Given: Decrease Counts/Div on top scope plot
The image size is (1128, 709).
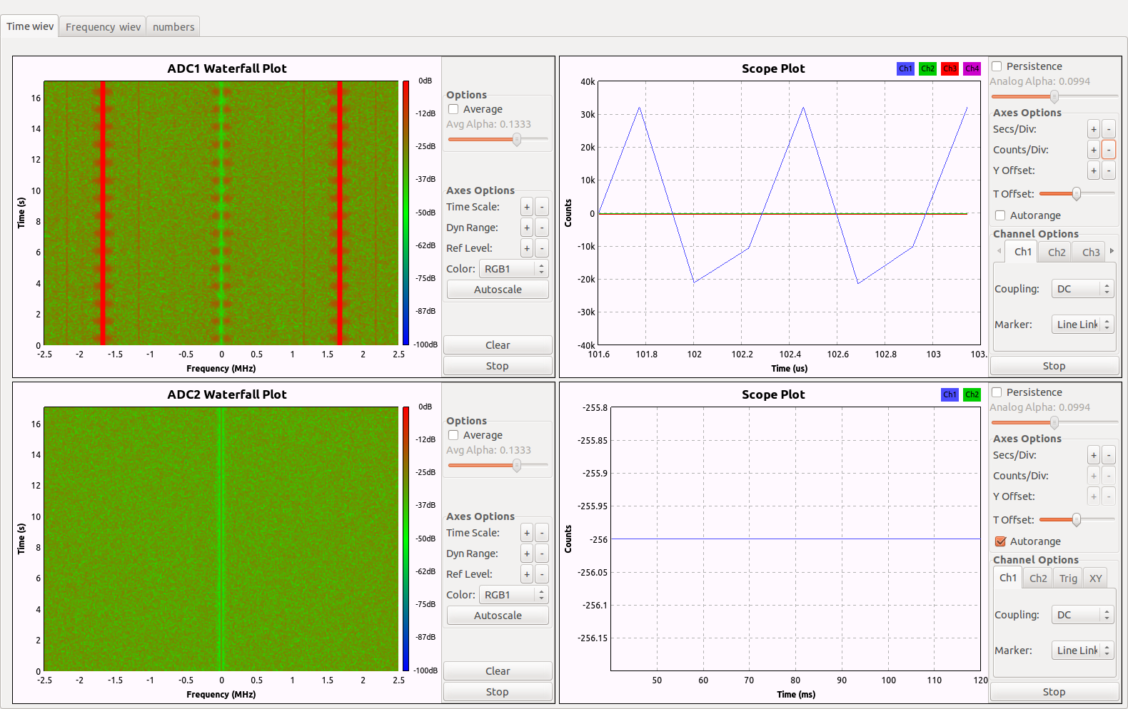Looking at the screenshot, I should (x=1108, y=151).
